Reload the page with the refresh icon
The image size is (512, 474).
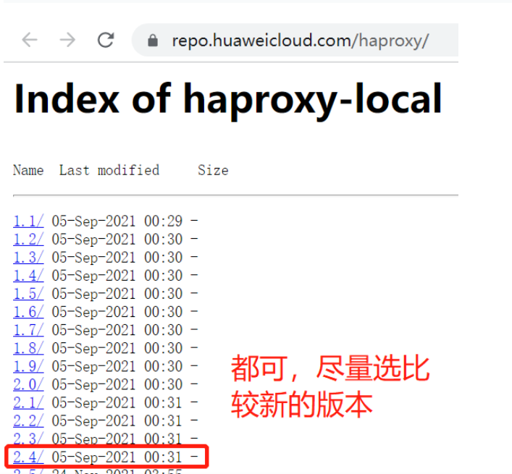tap(106, 40)
